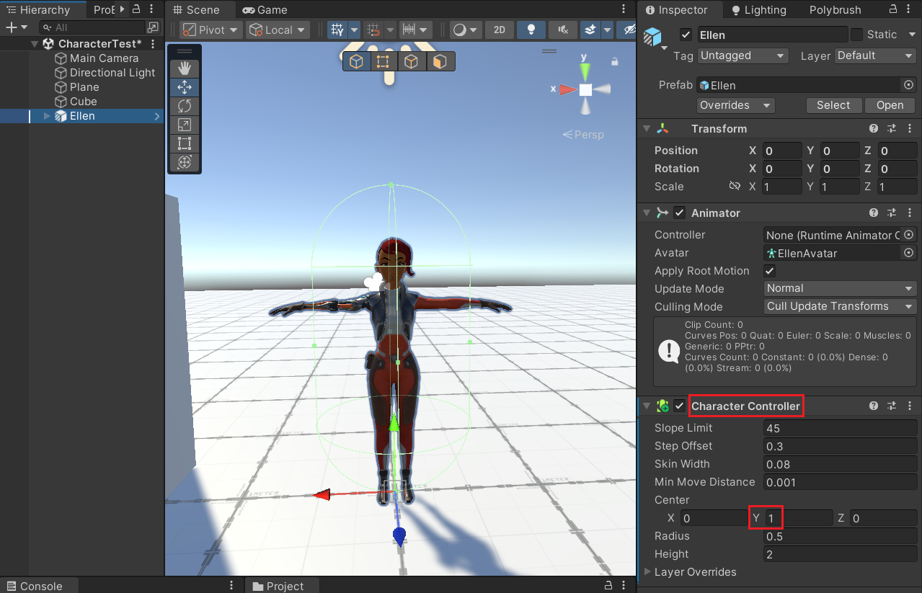Toggle Persp projection label

coord(583,135)
